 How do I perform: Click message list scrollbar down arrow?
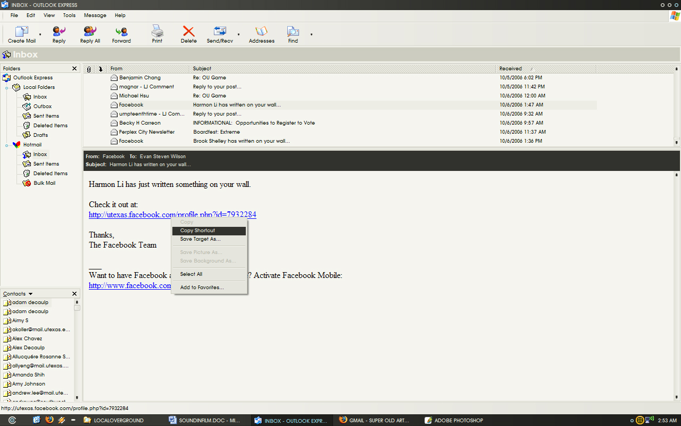677,142
